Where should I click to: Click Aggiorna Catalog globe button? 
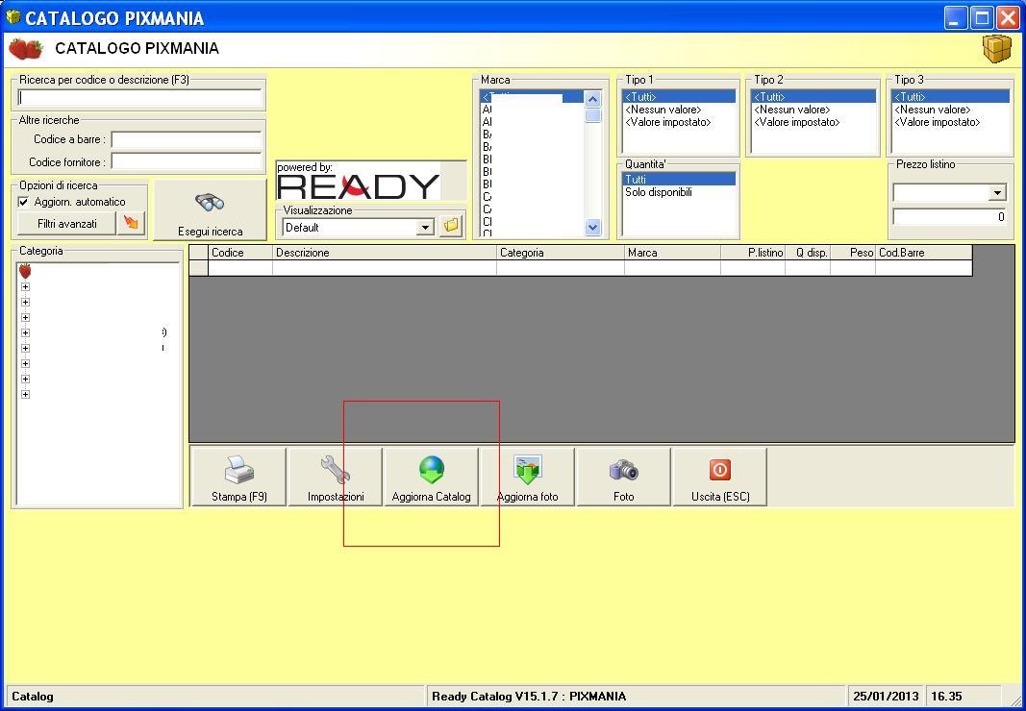(431, 477)
